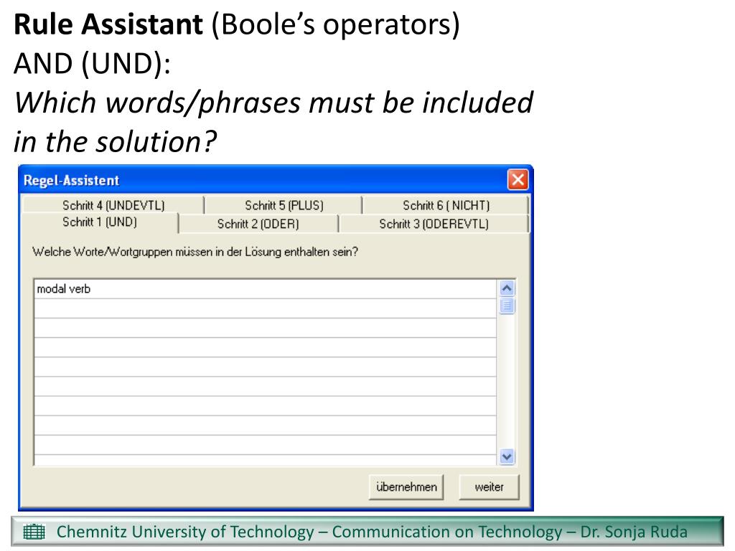This screenshot has width=735, height=551.
Task: Open the Schritt 2 (ODER) tab
Action: (258, 224)
